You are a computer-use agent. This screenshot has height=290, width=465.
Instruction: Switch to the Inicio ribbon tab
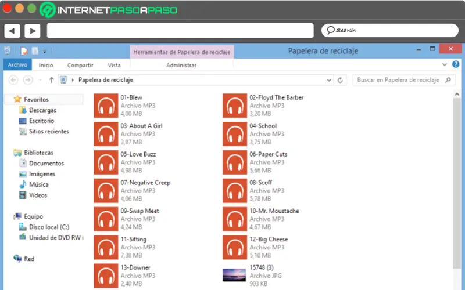46,65
